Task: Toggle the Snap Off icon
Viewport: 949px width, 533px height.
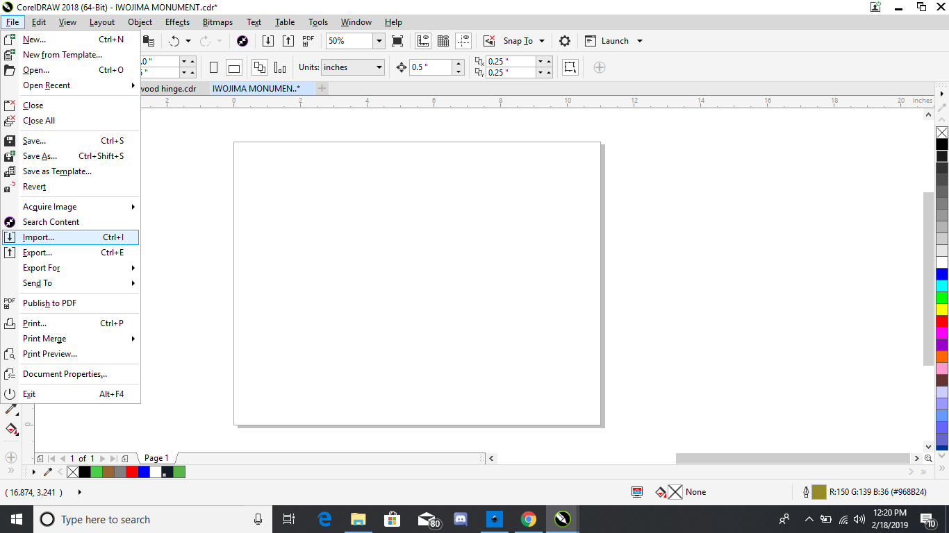Action: pyautogui.click(x=489, y=41)
